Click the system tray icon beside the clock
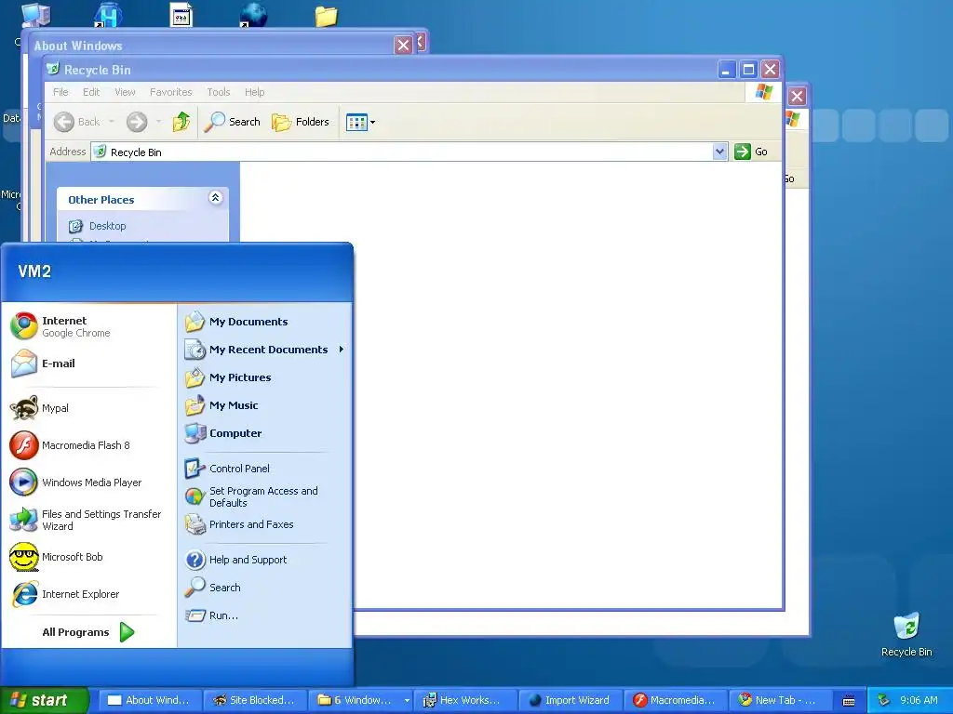953x714 pixels. (x=883, y=701)
